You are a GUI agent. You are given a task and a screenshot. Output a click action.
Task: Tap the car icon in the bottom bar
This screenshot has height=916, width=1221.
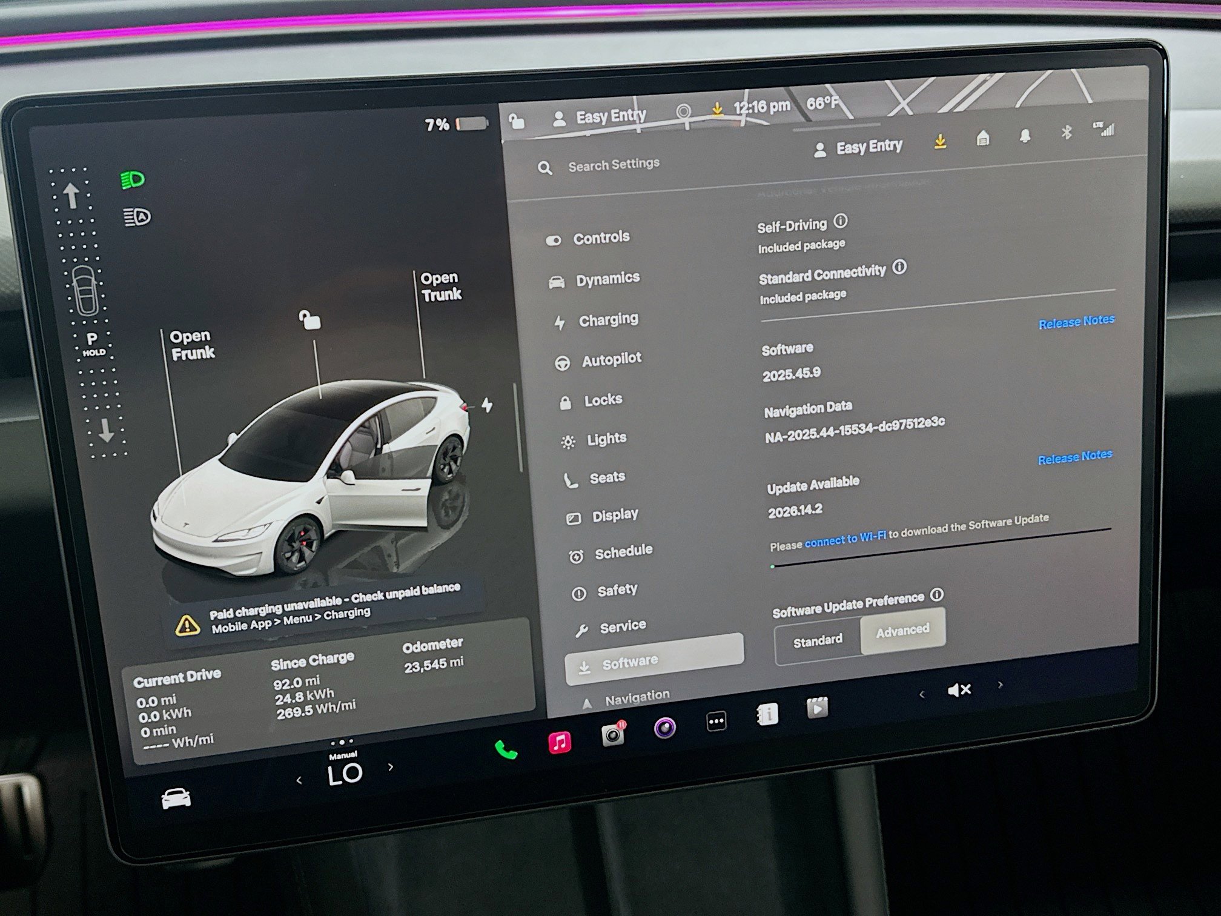tap(176, 798)
